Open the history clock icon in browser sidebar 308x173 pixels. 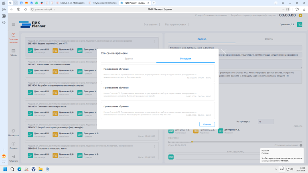[4, 22]
